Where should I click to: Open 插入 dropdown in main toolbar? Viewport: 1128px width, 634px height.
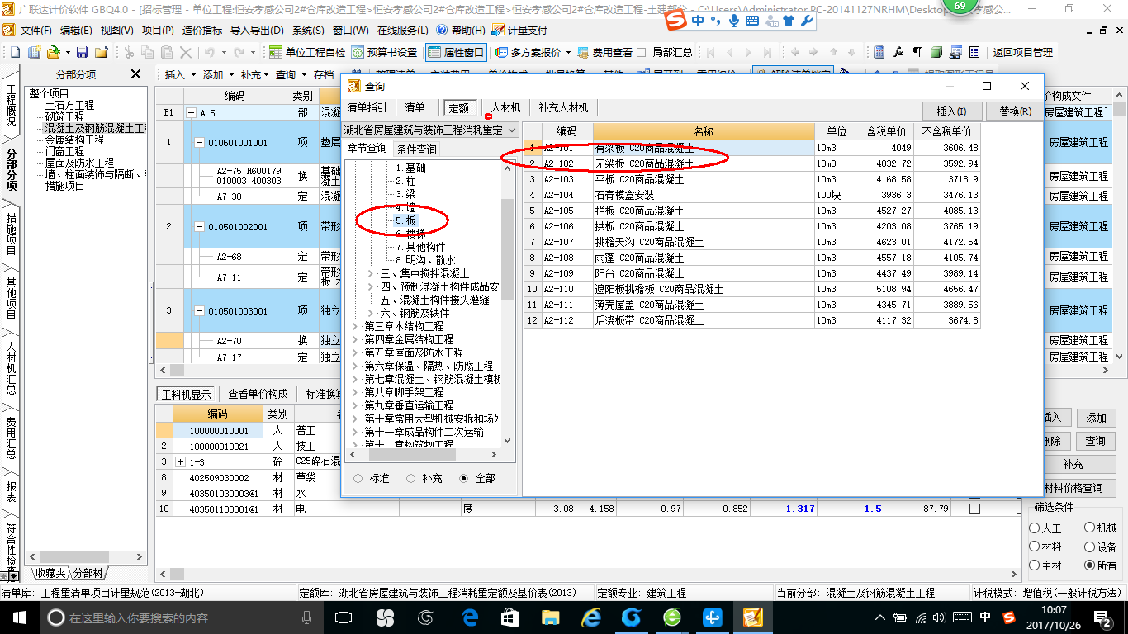pos(192,74)
